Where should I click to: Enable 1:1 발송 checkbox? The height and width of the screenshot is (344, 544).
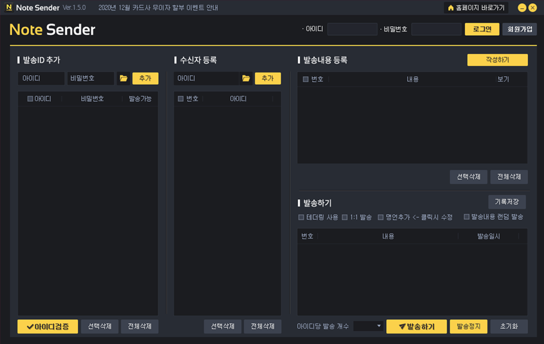344,217
